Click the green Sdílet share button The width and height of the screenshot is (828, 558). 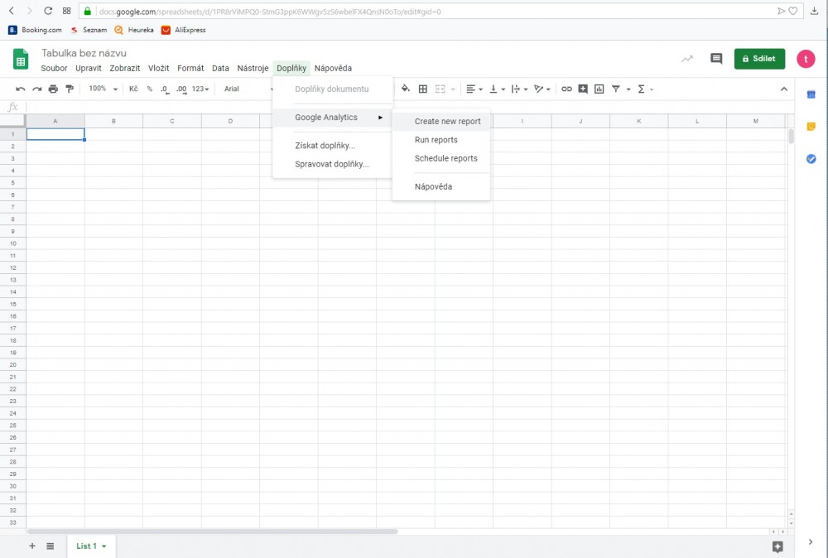(x=759, y=59)
